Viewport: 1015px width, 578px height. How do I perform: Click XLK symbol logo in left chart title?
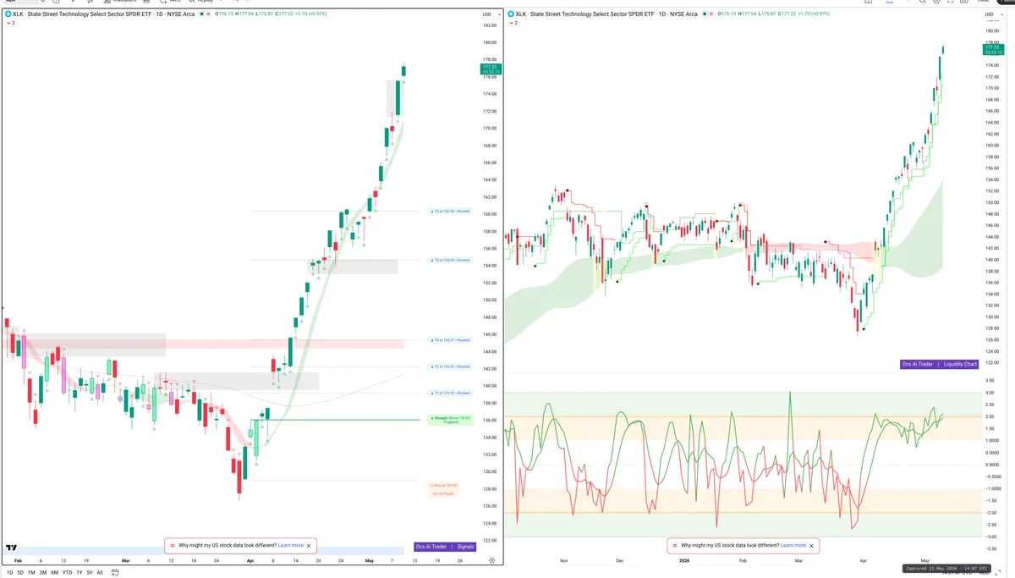coord(8,14)
